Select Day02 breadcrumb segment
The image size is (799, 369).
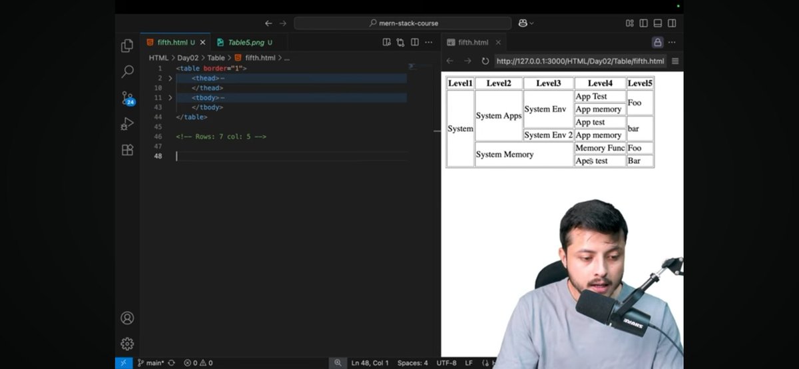coord(188,58)
